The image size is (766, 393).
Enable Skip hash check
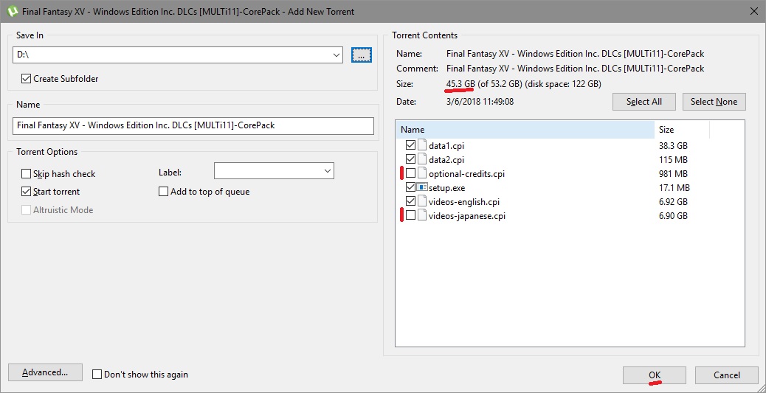(26, 174)
